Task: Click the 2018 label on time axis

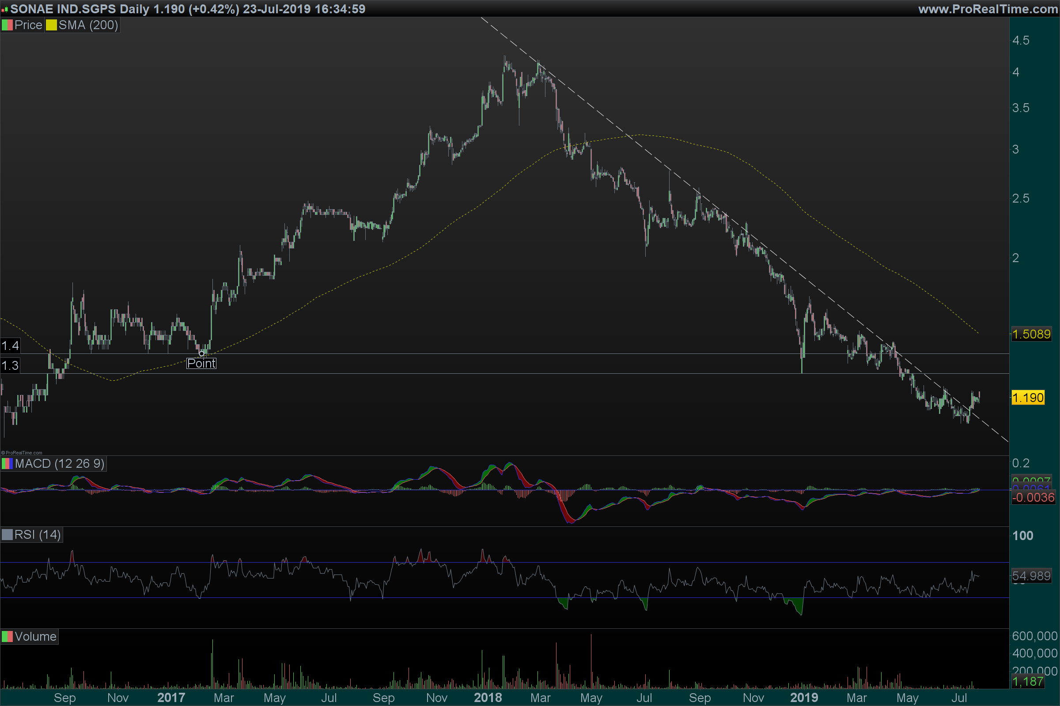Action: tap(488, 698)
